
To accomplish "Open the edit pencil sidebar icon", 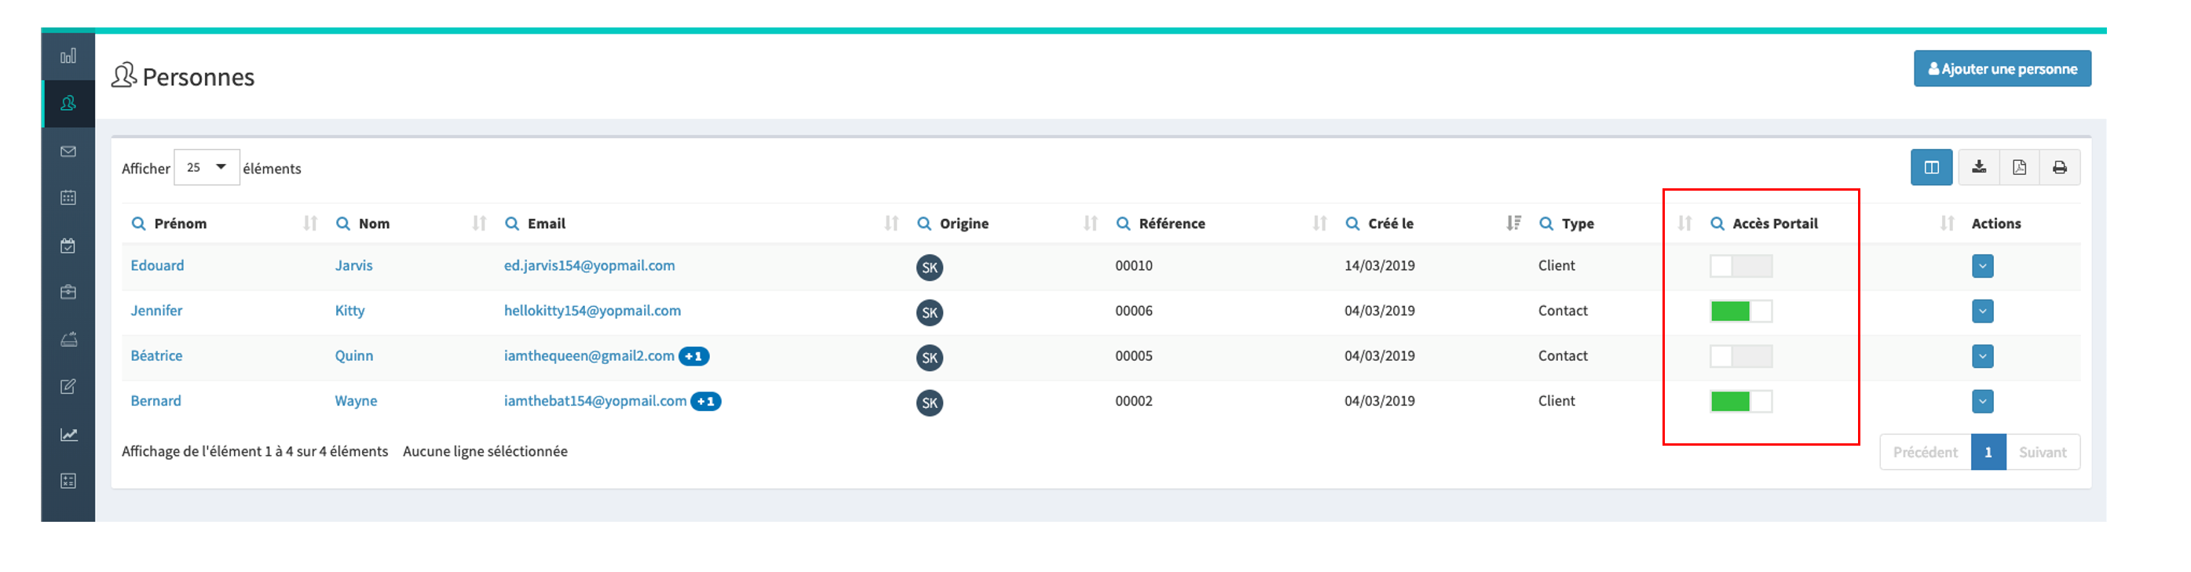I will 68,387.
